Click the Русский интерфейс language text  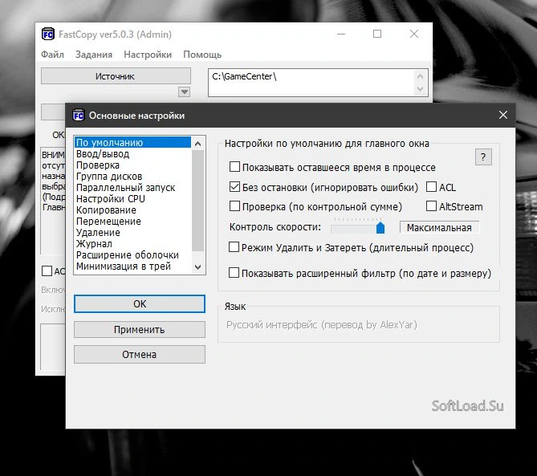(x=322, y=324)
